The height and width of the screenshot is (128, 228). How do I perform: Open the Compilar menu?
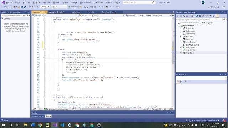coord(47,2)
